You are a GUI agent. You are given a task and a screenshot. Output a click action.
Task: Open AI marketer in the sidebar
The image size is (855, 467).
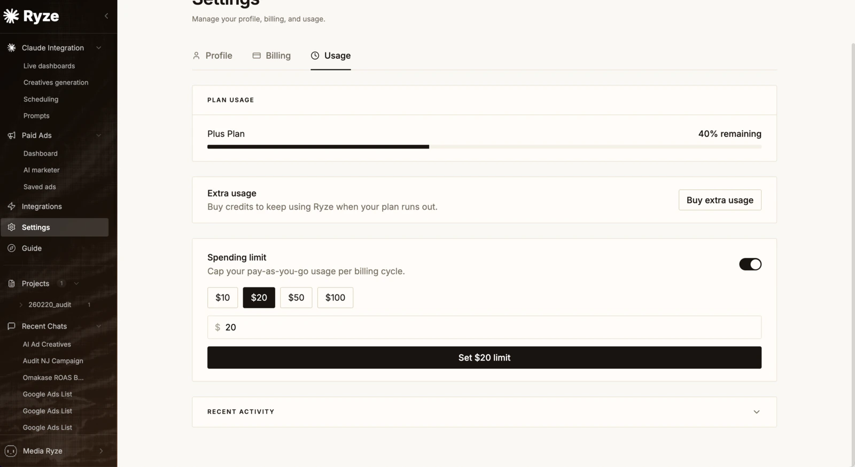pos(41,170)
